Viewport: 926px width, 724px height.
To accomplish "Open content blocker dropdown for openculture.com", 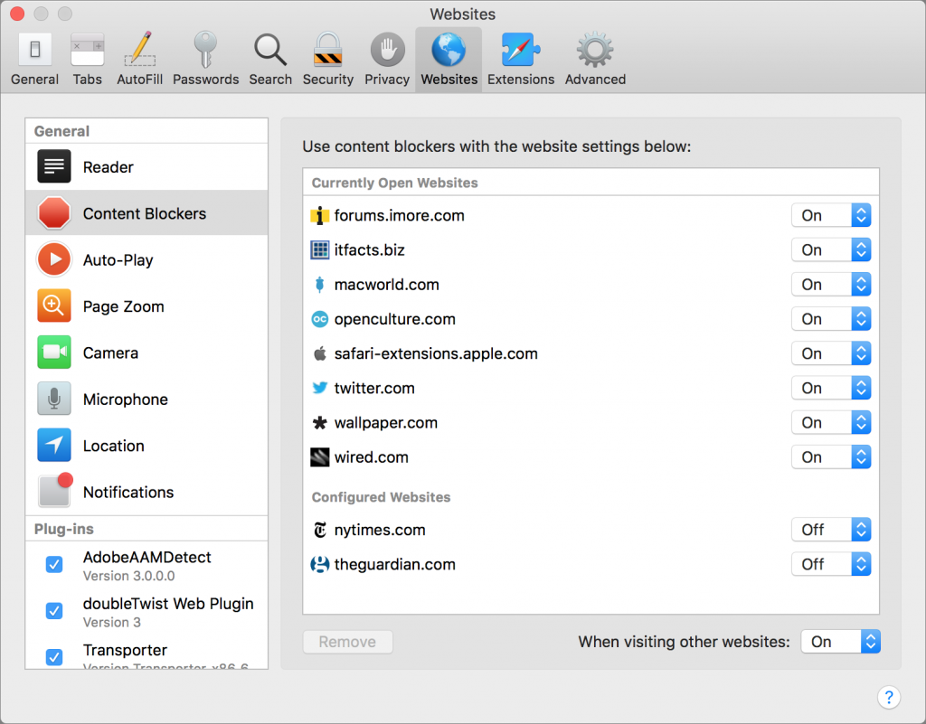I will (831, 319).
